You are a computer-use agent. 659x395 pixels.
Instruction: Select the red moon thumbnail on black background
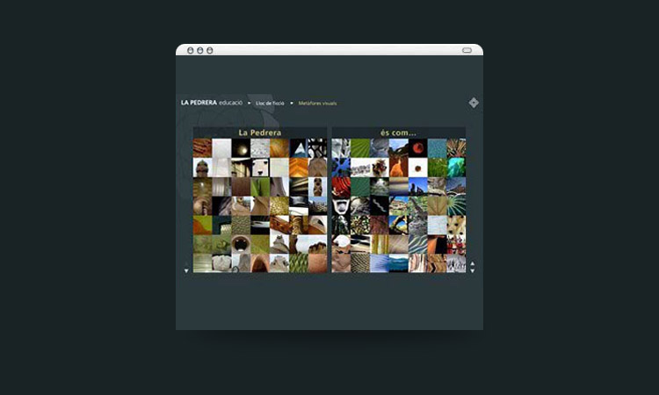(418, 147)
